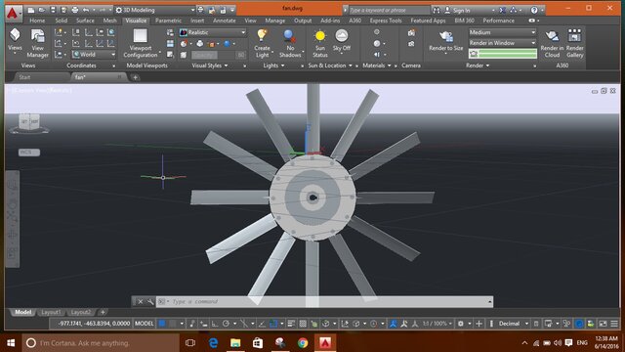The image size is (625, 352).
Task: Expand the Lights panel
Action: click(273, 66)
